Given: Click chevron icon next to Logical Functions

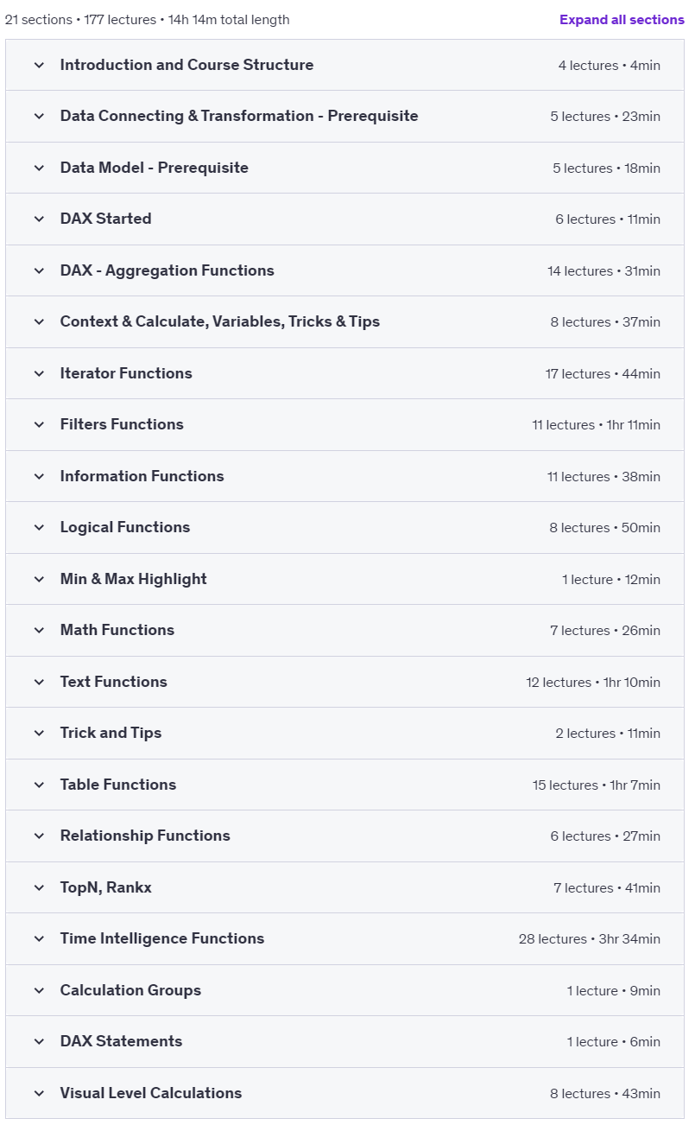Looking at the screenshot, I should coord(39,527).
